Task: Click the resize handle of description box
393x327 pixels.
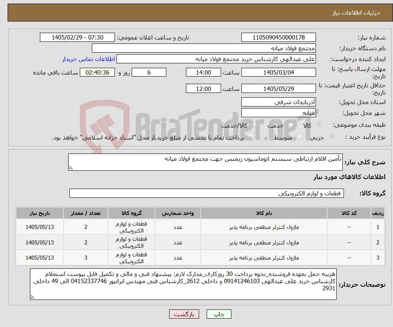Action: [71, 168]
